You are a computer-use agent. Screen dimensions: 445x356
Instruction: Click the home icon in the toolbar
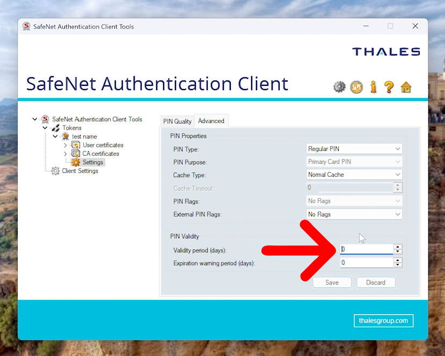[x=405, y=86]
